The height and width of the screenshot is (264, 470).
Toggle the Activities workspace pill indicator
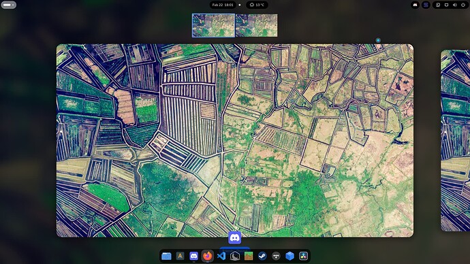(x=8, y=5)
